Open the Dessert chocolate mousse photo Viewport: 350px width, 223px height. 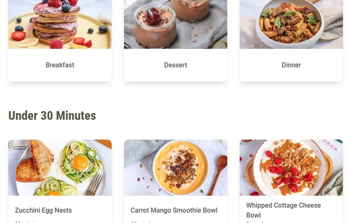click(x=175, y=24)
